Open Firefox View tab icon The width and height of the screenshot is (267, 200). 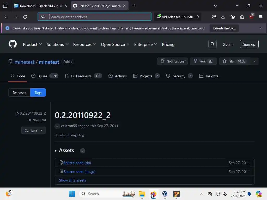pyautogui.click(x=5, y=6)
